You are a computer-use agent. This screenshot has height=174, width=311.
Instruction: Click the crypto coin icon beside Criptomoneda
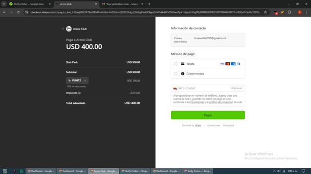(183, 73)
